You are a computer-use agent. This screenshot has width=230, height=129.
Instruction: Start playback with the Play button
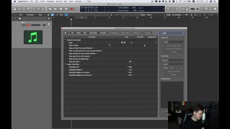pyautogui.click(x=66, y=9)
